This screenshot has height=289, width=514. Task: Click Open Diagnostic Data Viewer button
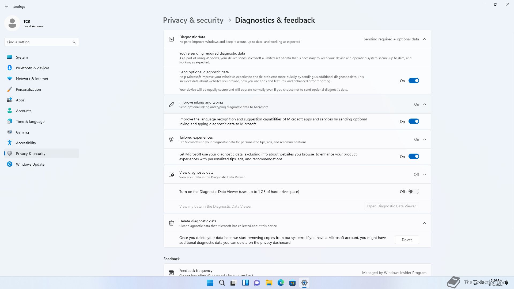pos(391,206)
